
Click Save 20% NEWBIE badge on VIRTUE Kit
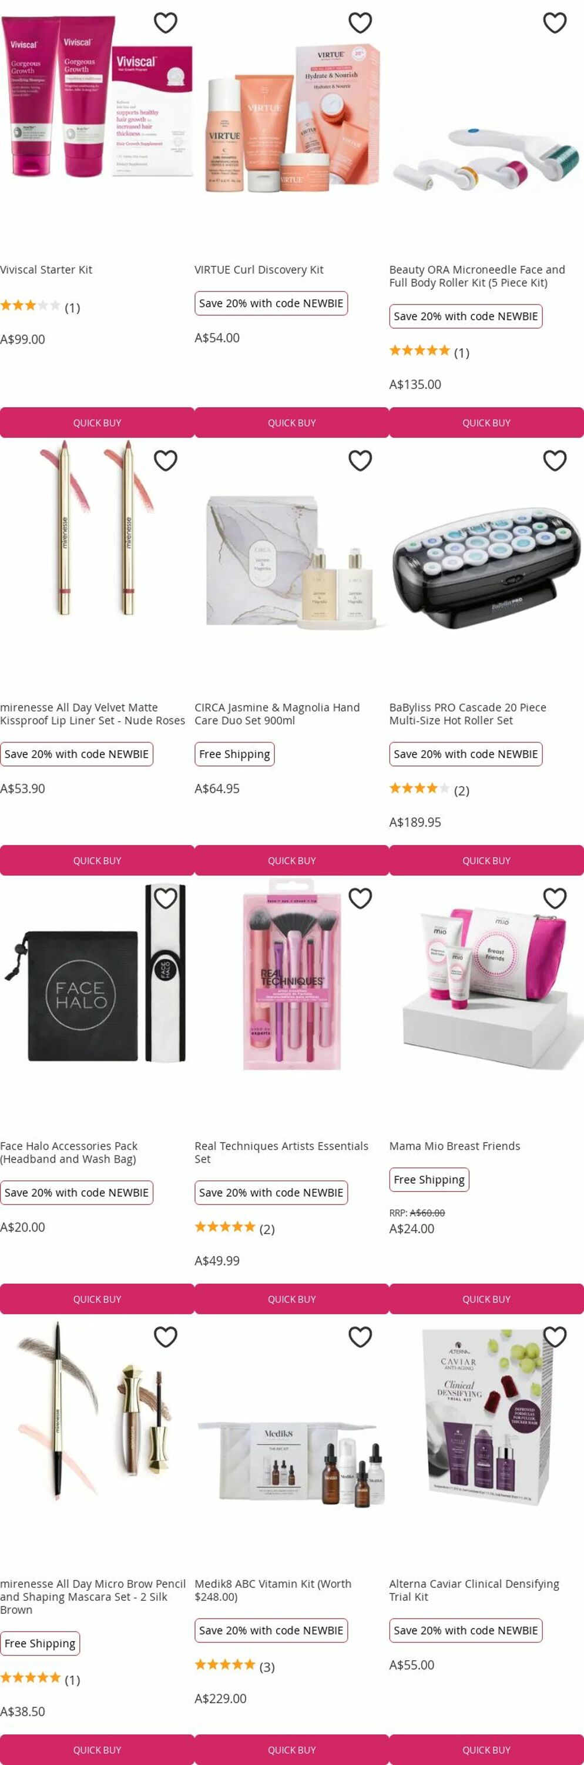tap(271, 304)
